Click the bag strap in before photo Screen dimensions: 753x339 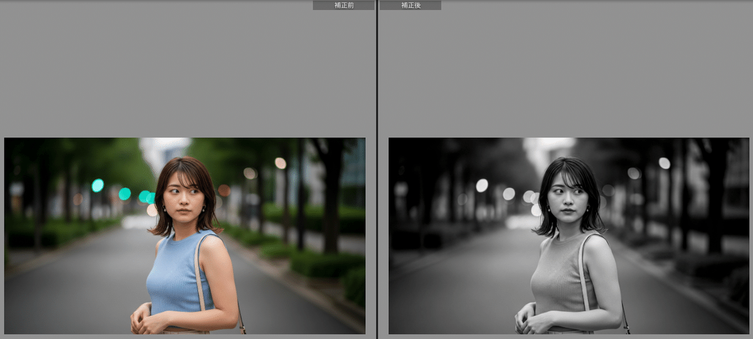pos(200,276)
